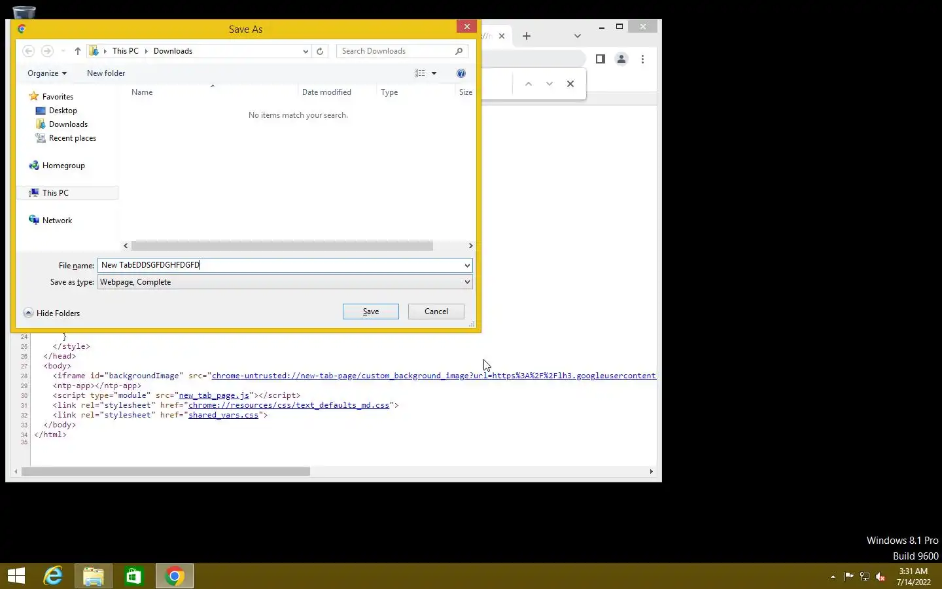Viewport: 942px width, 589px height.
Task: Go to next find result
Action: click(x=549, y=84)
